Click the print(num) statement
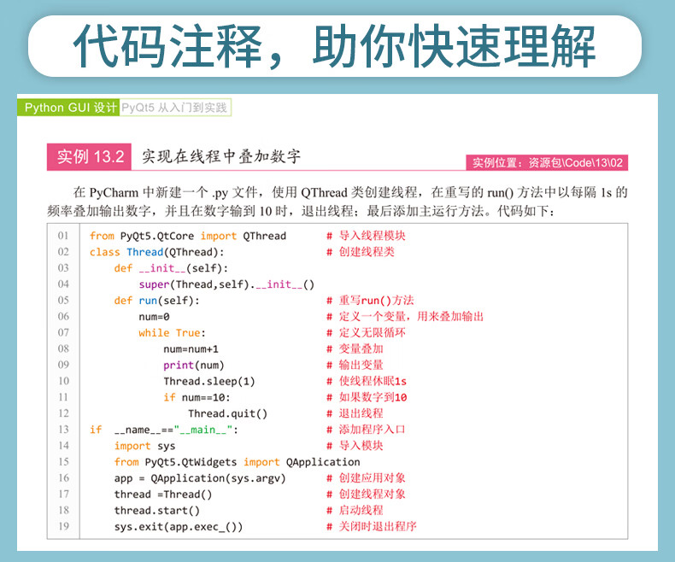 point(194,366)
